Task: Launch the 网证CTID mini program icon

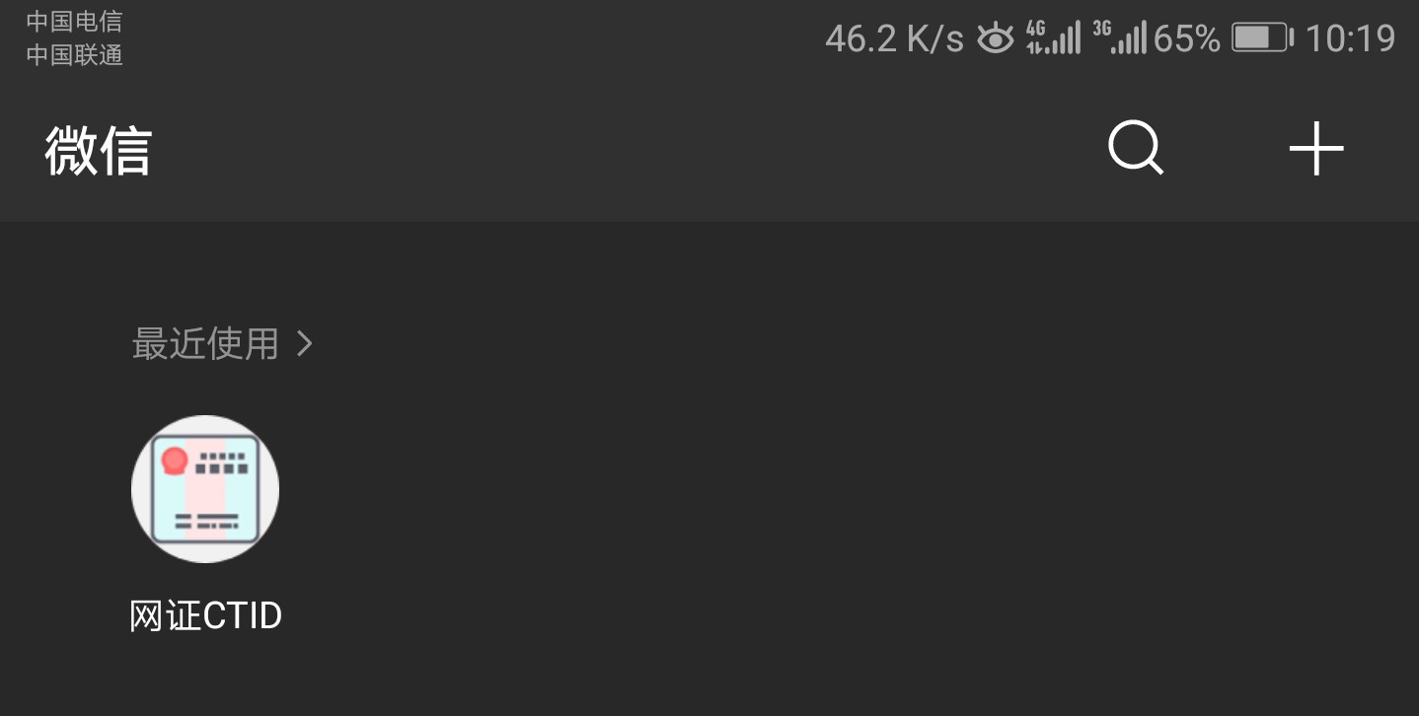Action: point(205,489)
